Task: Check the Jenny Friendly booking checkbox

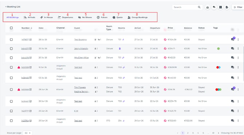Action: point(11,49)
